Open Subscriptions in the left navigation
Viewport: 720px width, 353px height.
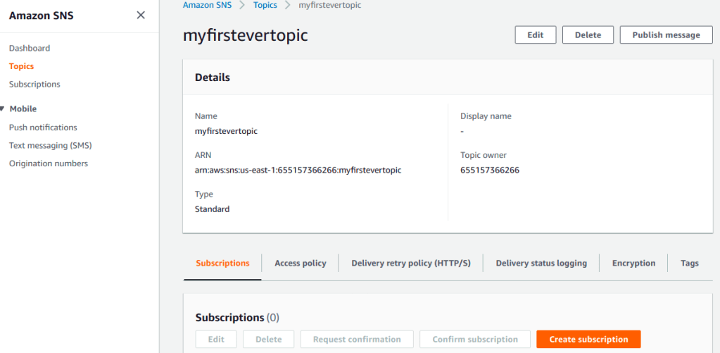pos(34,85)
